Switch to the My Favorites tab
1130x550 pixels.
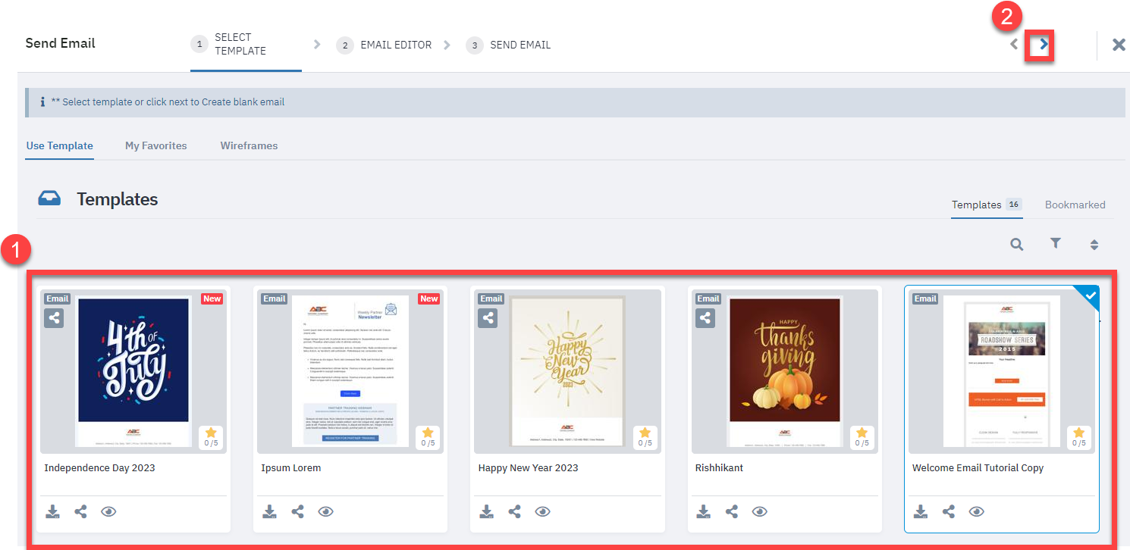(156, 145)
